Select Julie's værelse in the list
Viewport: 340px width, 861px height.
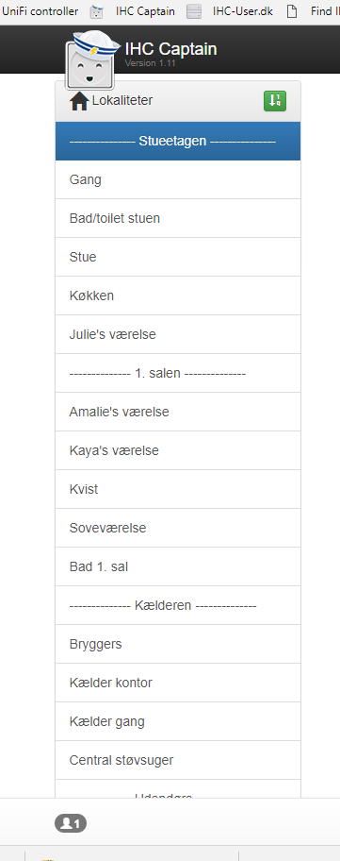[x=178, y=334]
